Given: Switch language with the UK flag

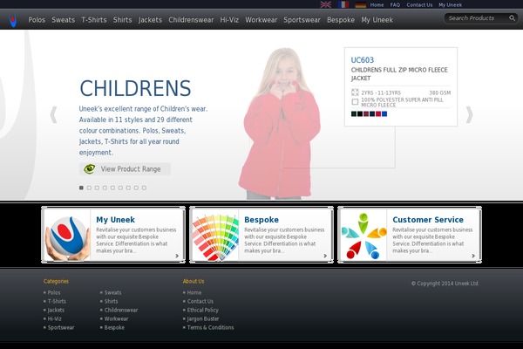Looking at the screenshot, I should click(325, 4).
